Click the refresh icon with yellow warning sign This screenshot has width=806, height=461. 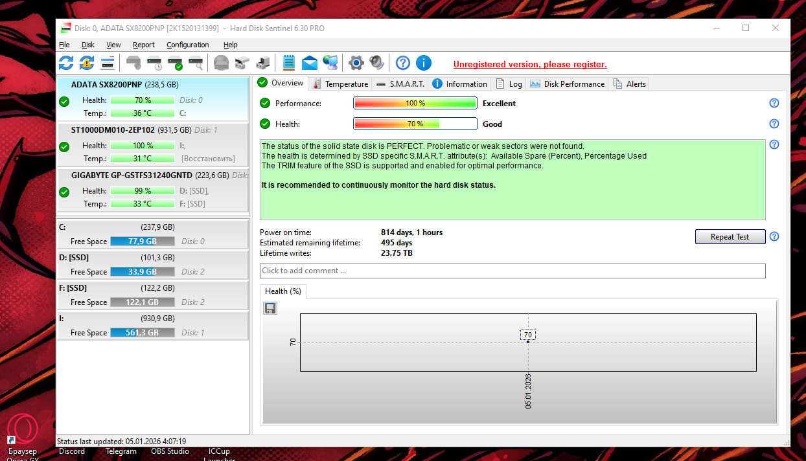coord(87,63)
